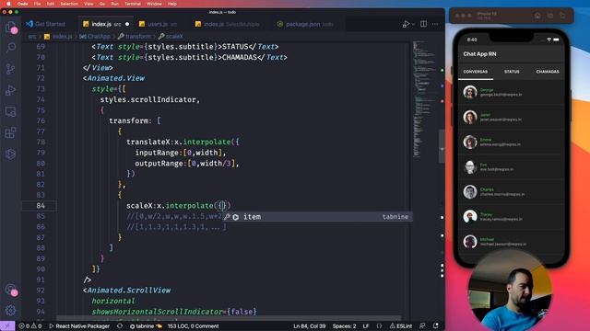Open the Code application menu
This screenshot has height=331, width=590.
22,4
